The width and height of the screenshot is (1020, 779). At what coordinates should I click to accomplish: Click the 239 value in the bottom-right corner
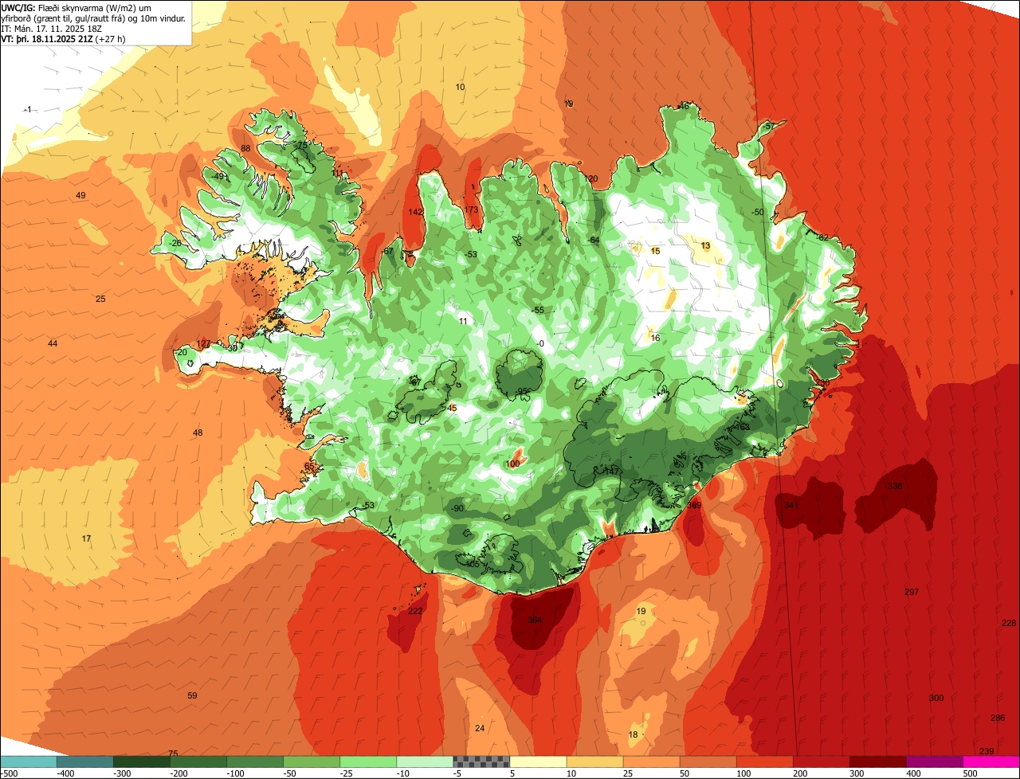pyautogui.click(x=987, y=751)
